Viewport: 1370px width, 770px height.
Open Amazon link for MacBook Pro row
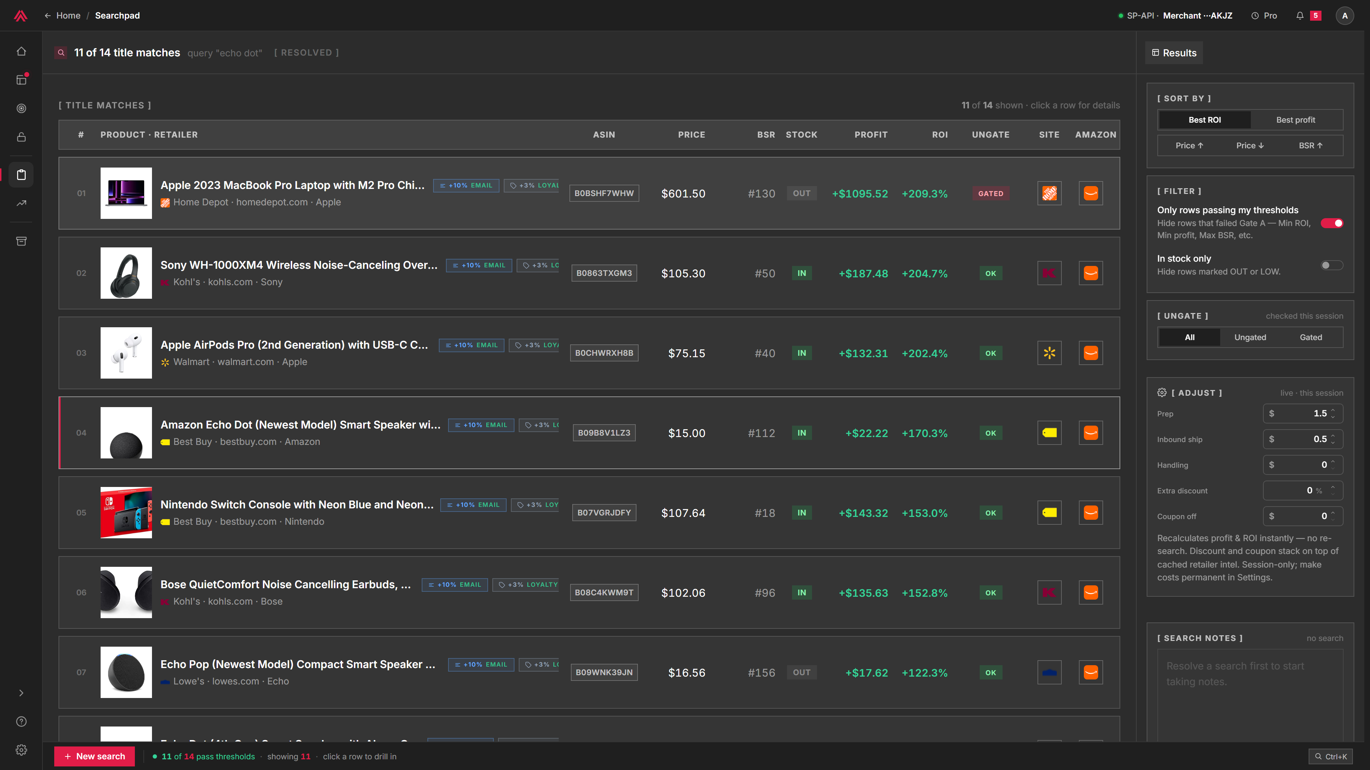(1091, 194)
